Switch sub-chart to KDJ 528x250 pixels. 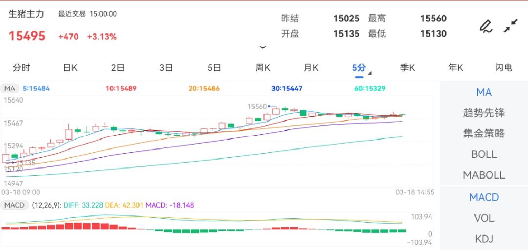(484, 239)
